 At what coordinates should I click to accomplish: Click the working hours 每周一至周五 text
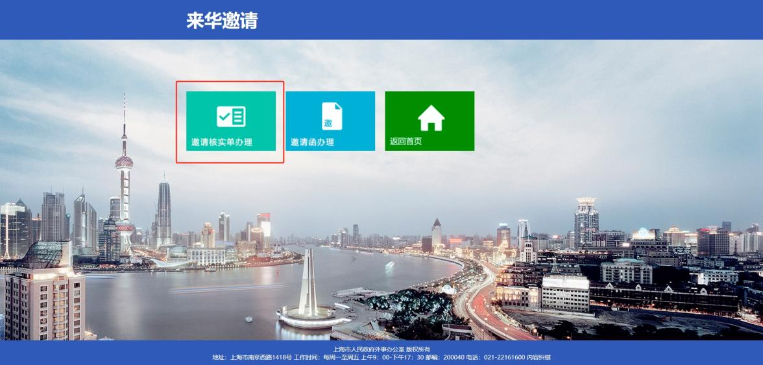click(x=341, y=357)
